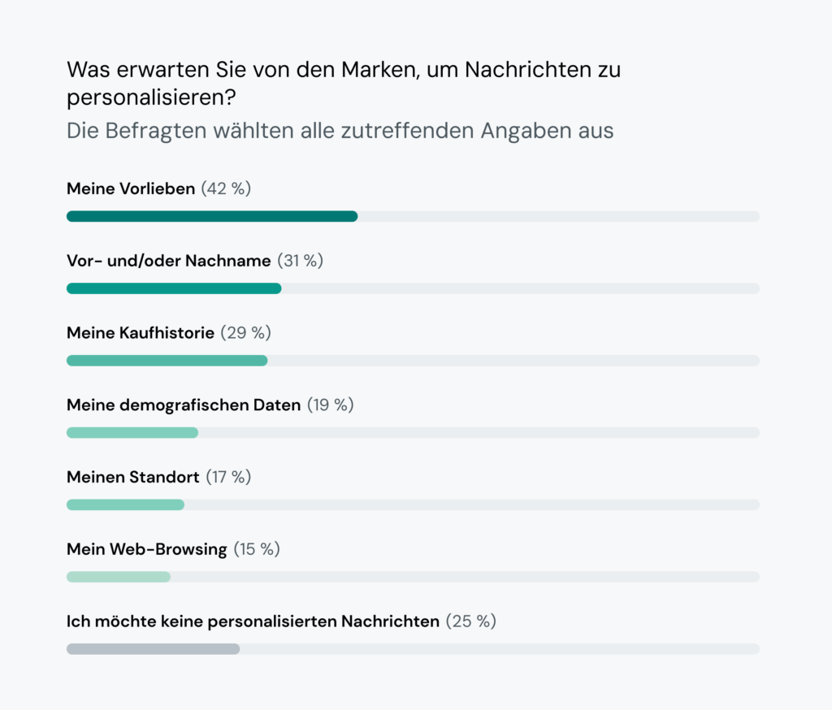832x710 pixels.
Task: Click the light green Web-Browsing bar
Action: 118,577
